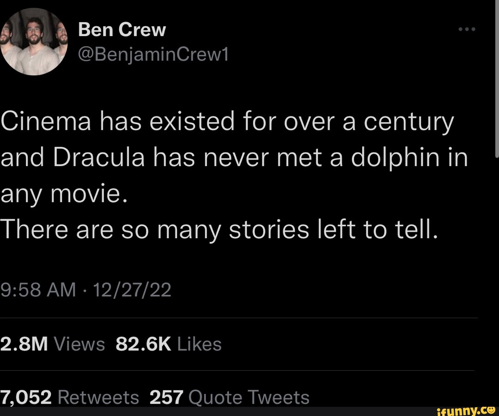Viewport: 499px width, 416px height.
Task: Click the 9:58 AM time text
Action: click(x=37, y=289)
